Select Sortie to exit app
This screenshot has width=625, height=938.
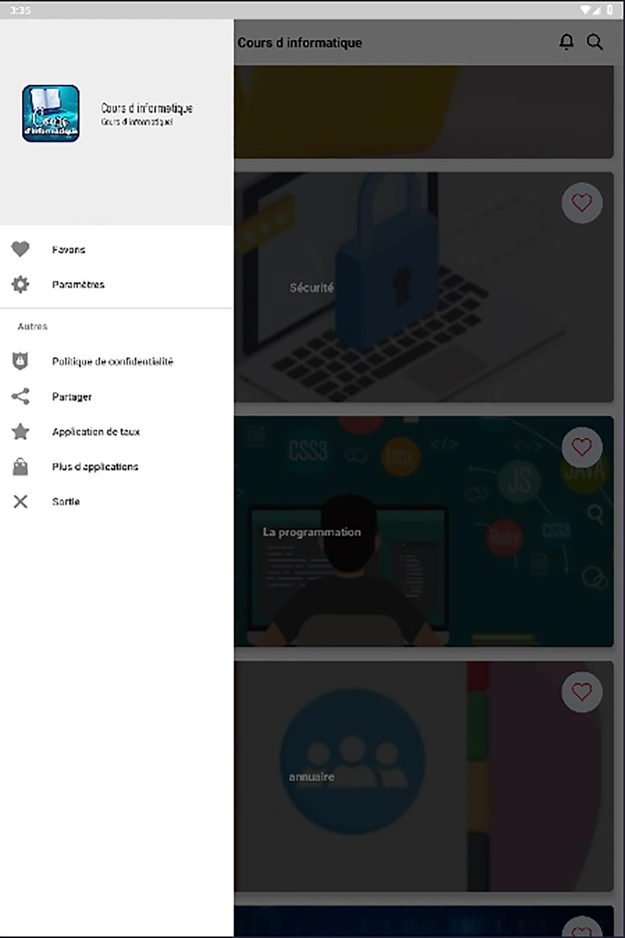116,502
